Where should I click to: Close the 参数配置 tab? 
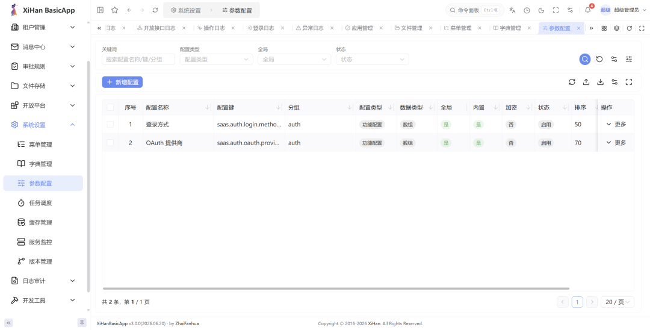pyautogui.click(x=578, y=28)
